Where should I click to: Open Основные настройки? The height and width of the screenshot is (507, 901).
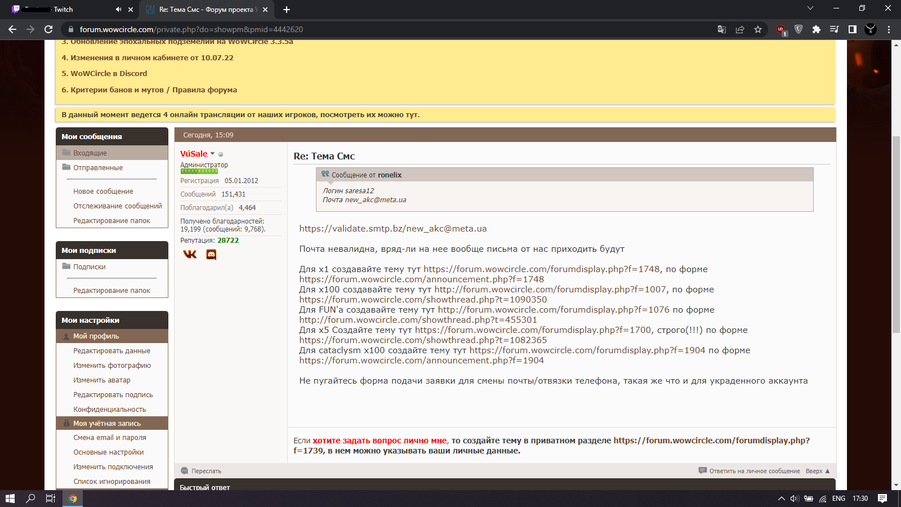point(109,452)
